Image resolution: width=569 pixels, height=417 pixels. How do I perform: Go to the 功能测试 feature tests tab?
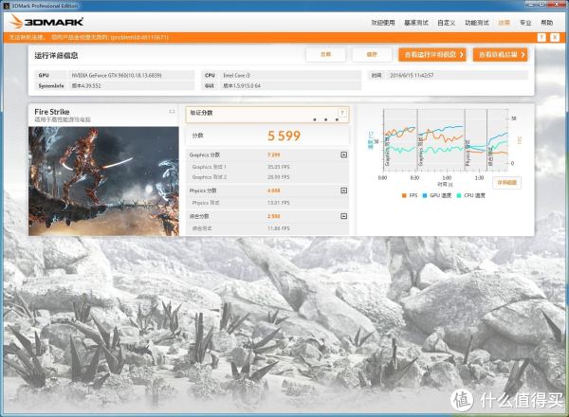coord(477,23)
